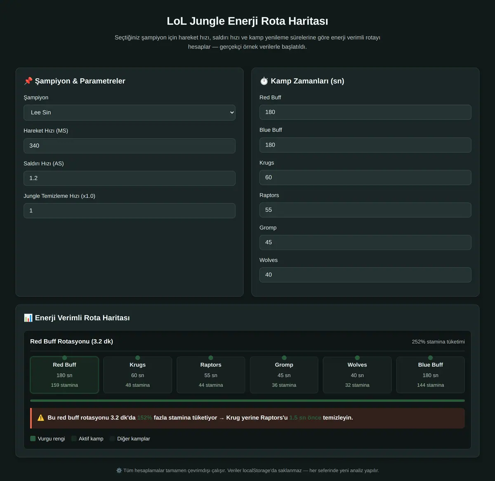Click the '1.5 sn önce' highlighted text
Viewport: 495px width, 481px height.
(x=305, y=418)
